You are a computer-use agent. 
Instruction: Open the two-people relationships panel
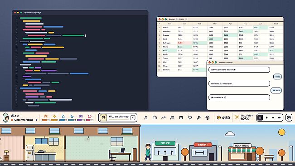172,118
